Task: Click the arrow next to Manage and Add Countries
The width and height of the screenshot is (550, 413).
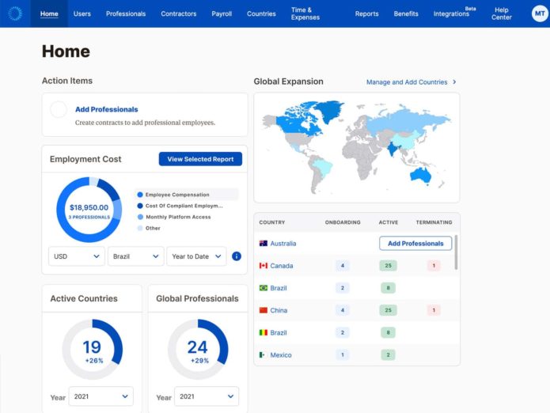Action: click(x=454, y=81)
